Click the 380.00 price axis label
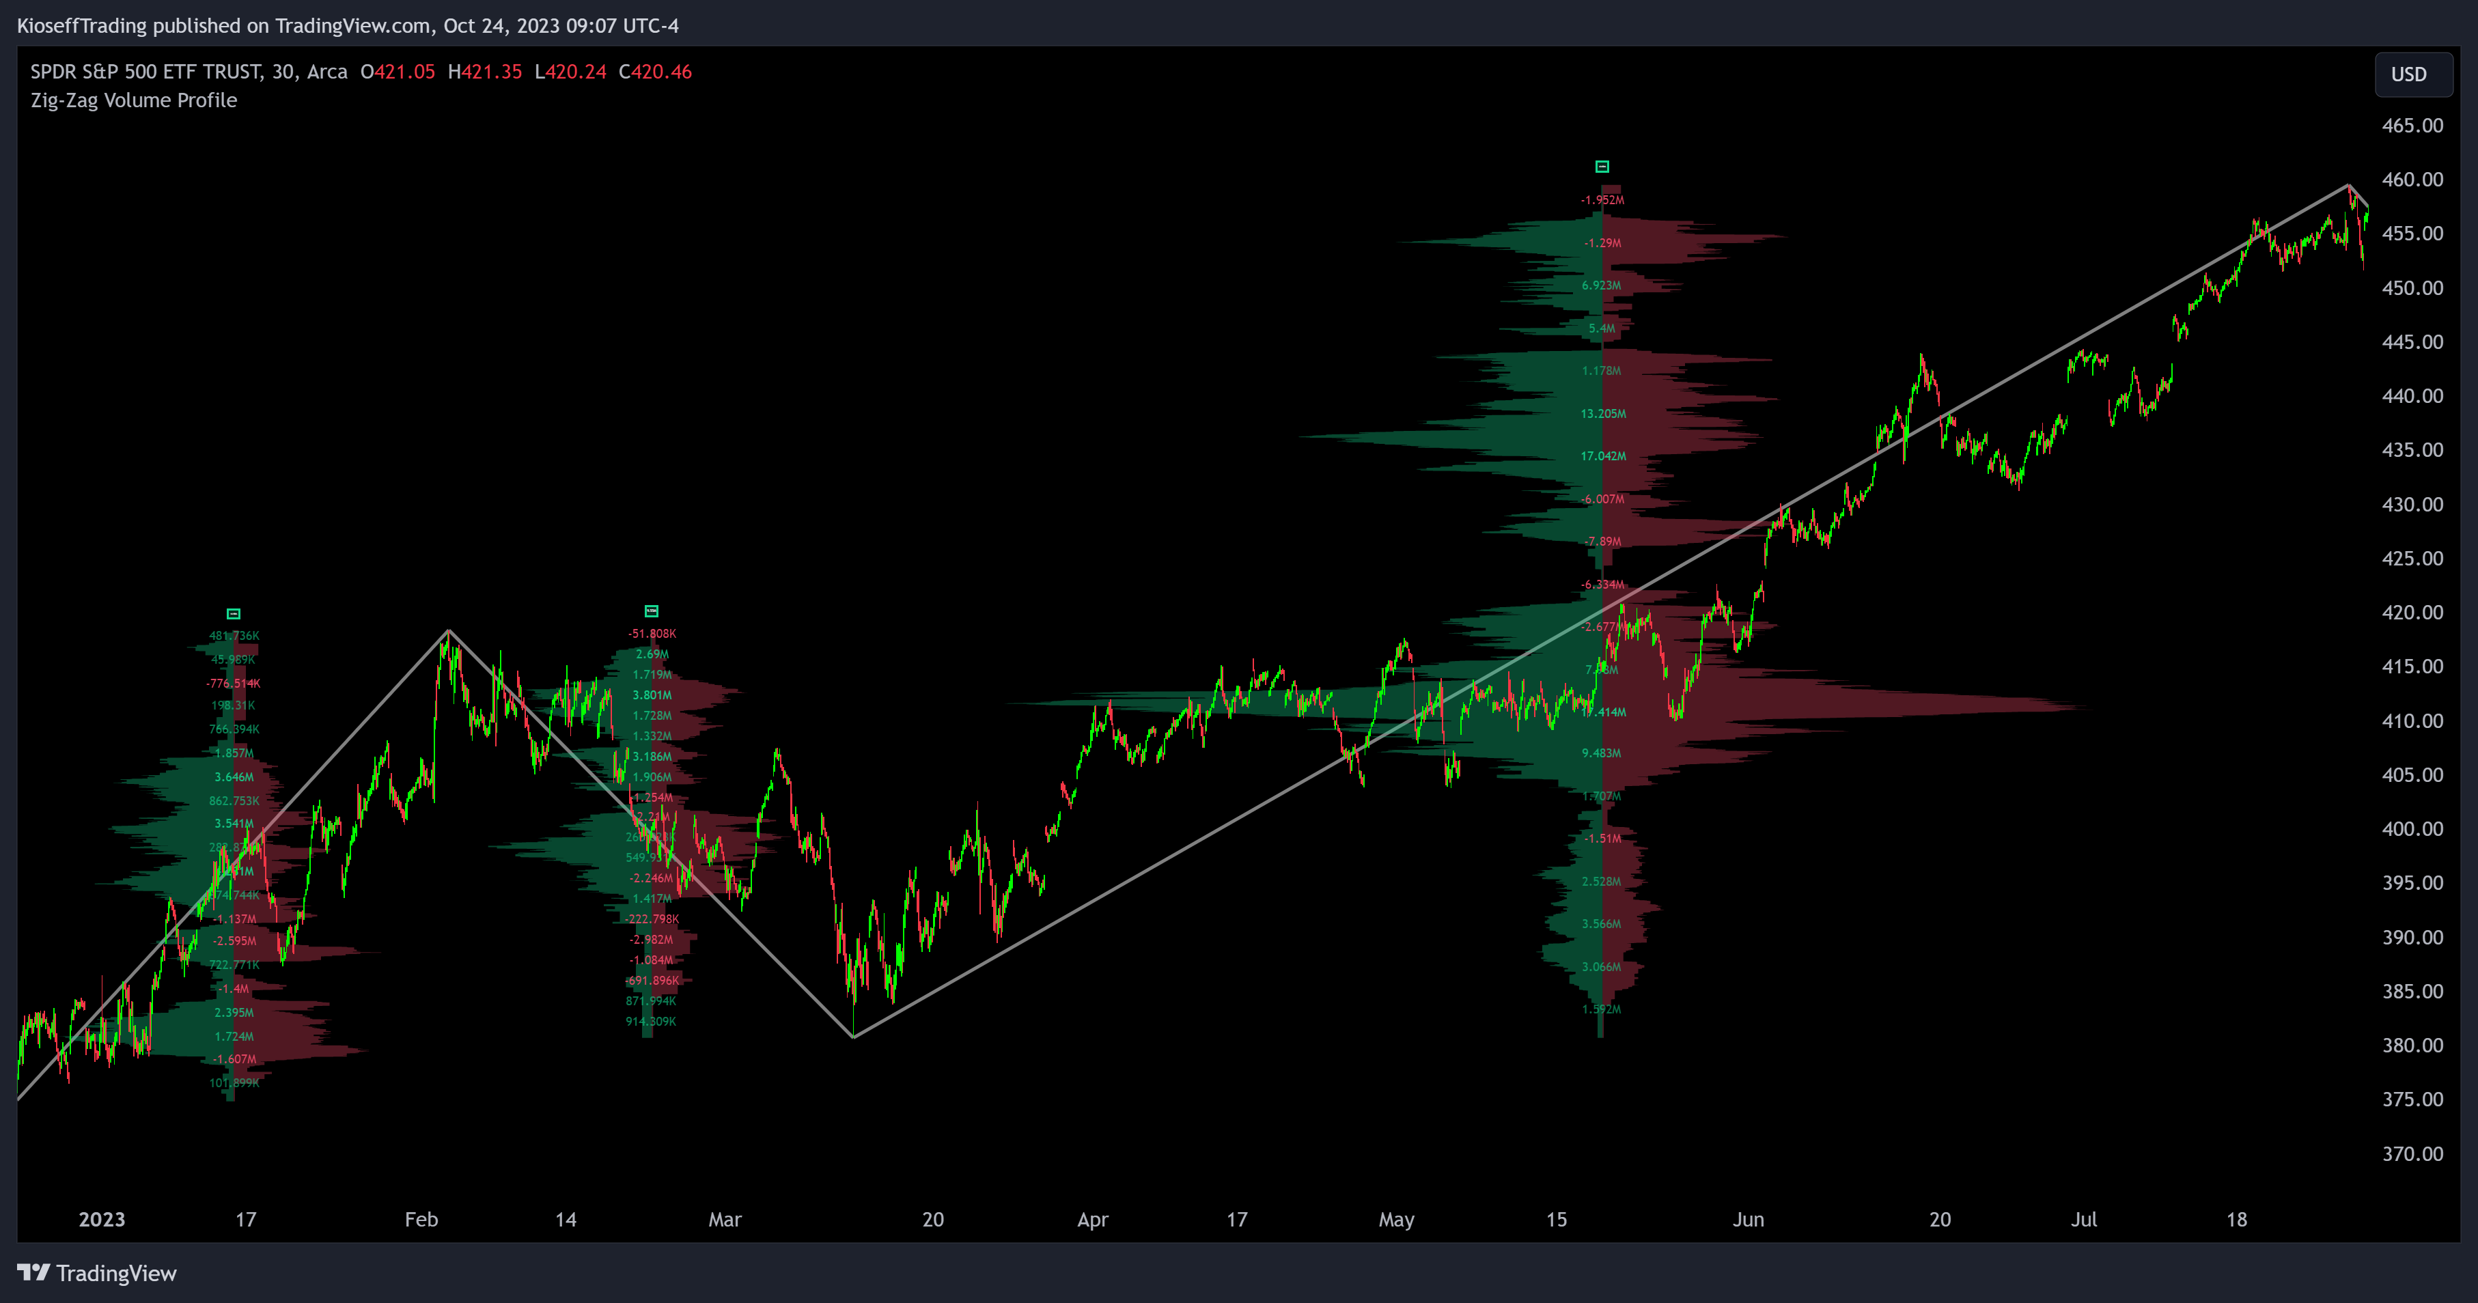Image resolution: width=2478 pixels, height=1303 pixels. point(2412,1044)
